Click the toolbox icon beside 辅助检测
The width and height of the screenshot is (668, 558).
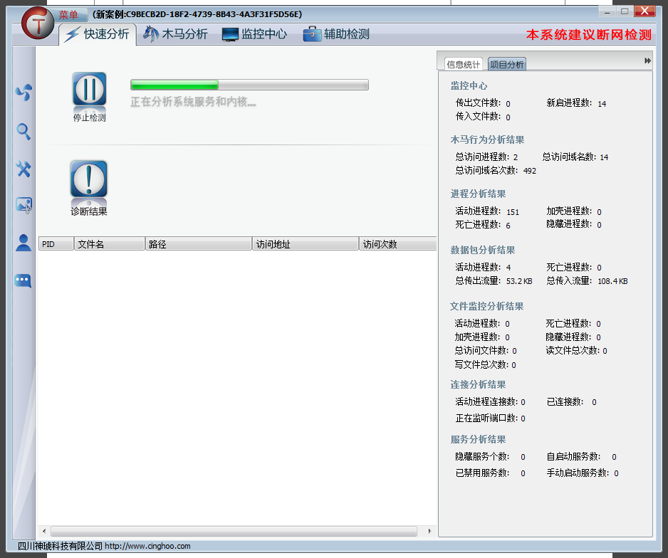312,34
